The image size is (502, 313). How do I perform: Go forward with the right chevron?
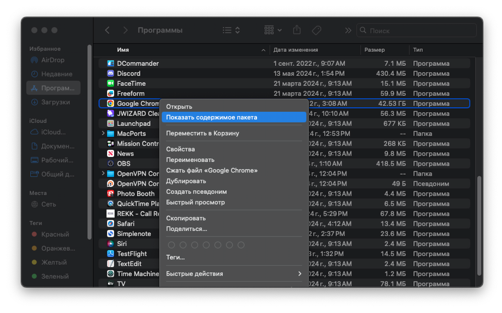(125, 31)
